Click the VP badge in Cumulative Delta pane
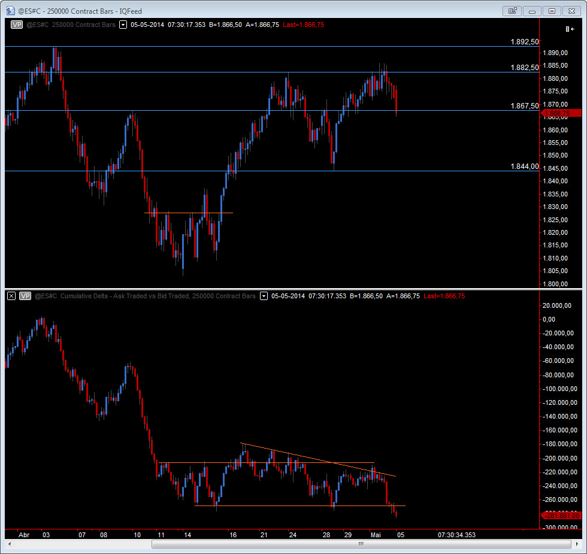This screenshot has width=587, height=554. (x=25, y=296)
